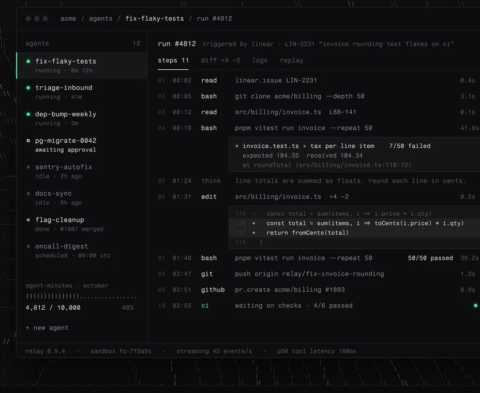Create a new agent
The height and width of the screenshot is (393, 480).
(47, 328)
